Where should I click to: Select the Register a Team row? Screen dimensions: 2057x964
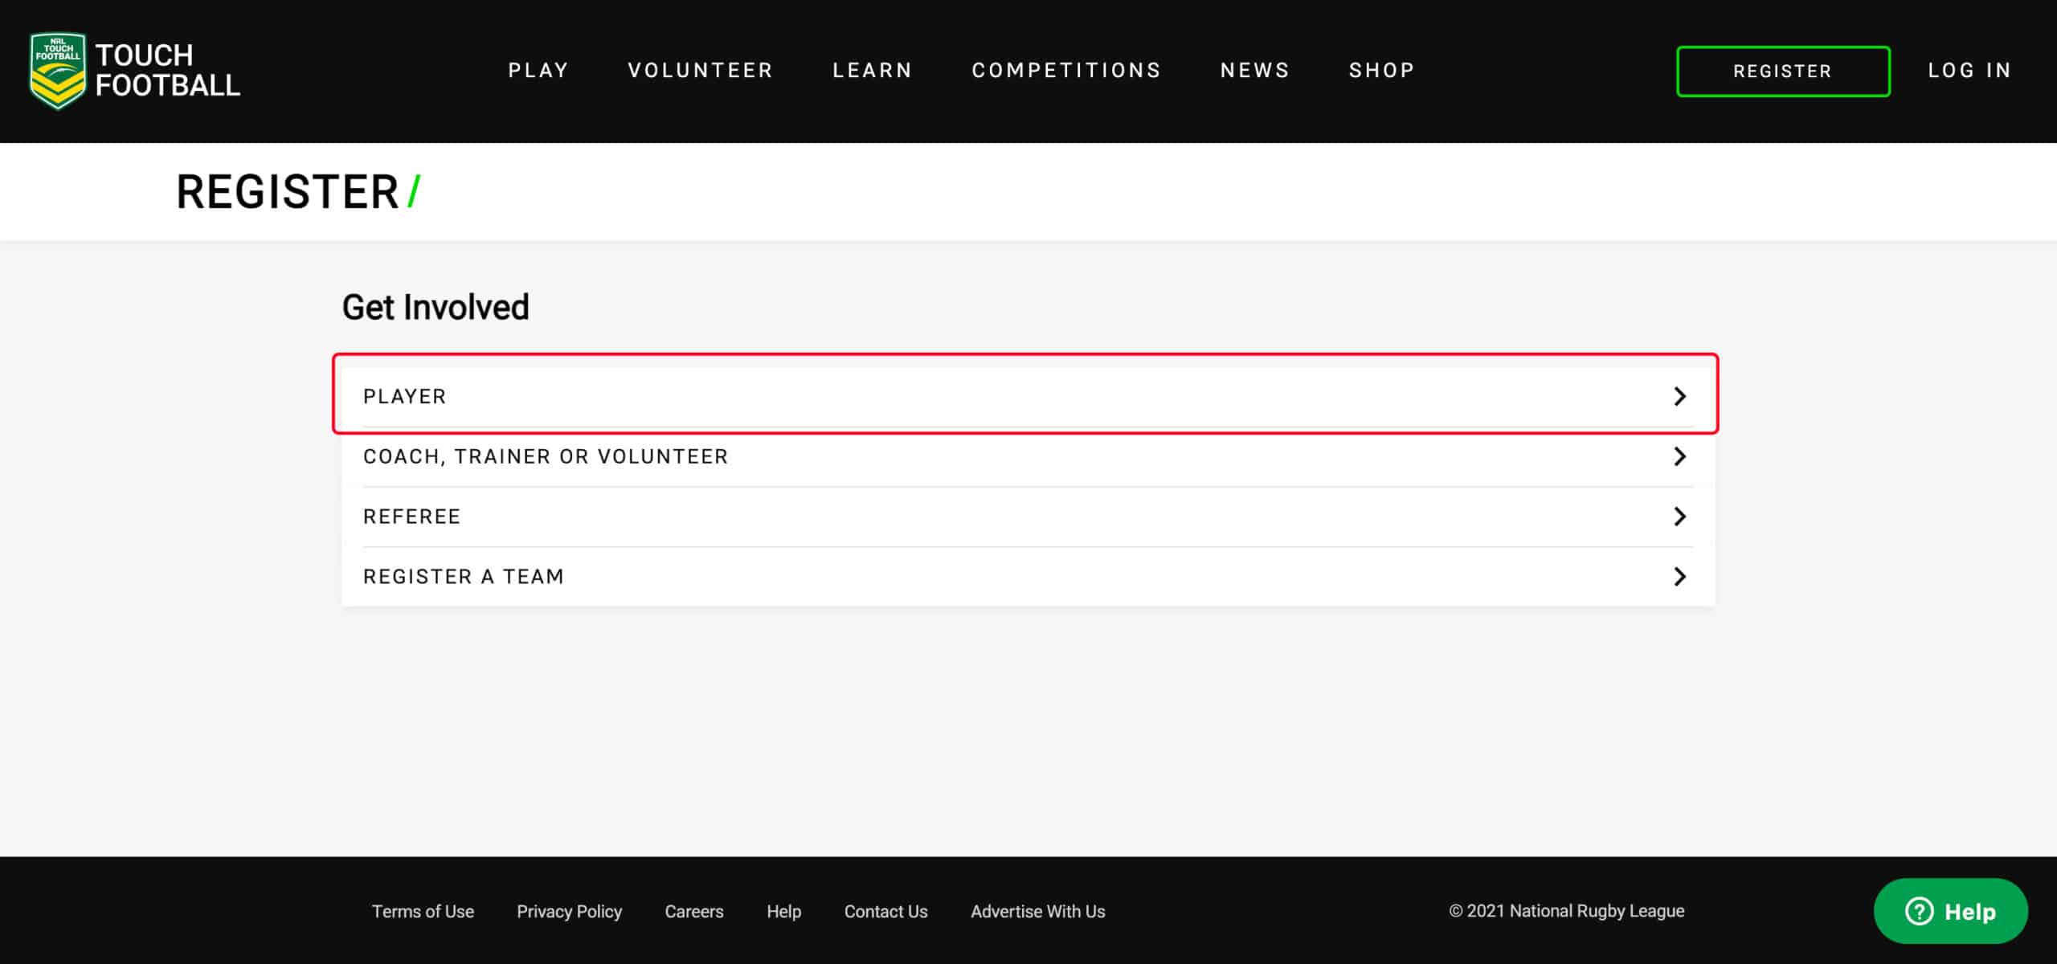[x=1028, y=577]
